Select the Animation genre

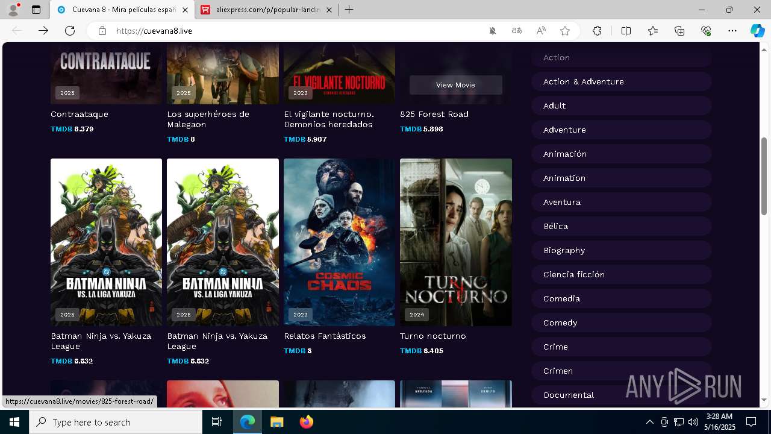(622, 178)
